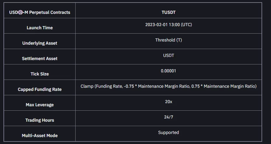Viewport: 271px width, 144px height.
Task: Click the Multi-Asset Mode row label
Action: pos(40,136)
